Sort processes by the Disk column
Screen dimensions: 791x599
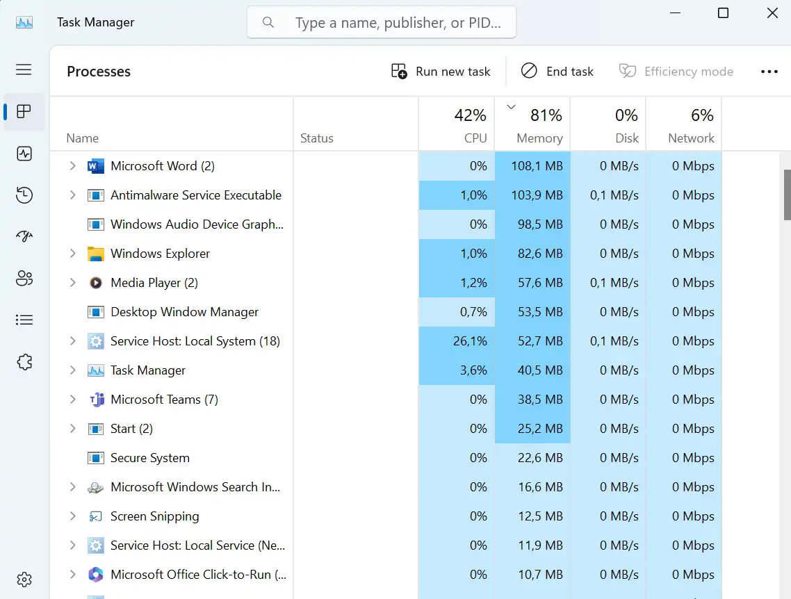(608, 124)
